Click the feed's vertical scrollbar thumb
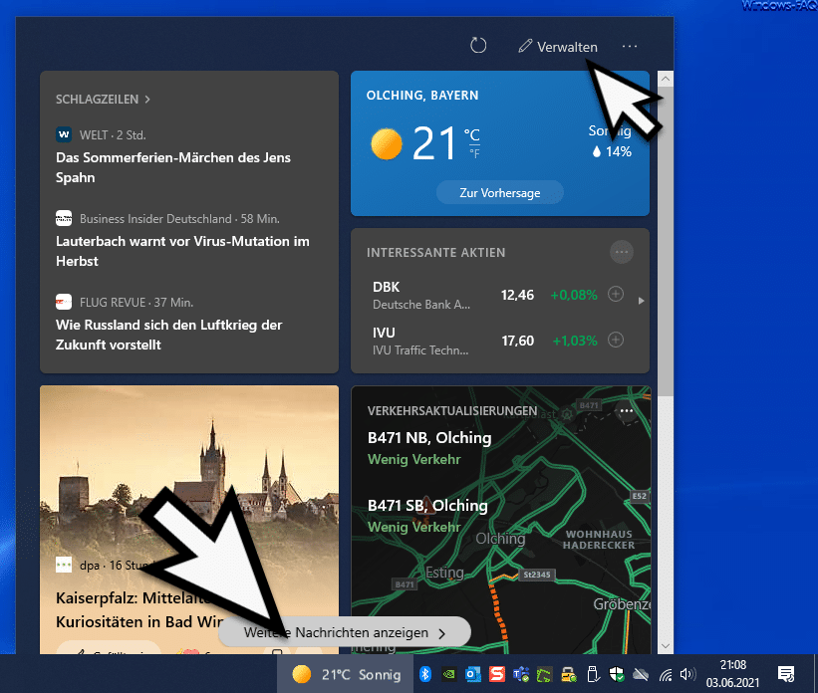818x693 pixels. (666, 241)
